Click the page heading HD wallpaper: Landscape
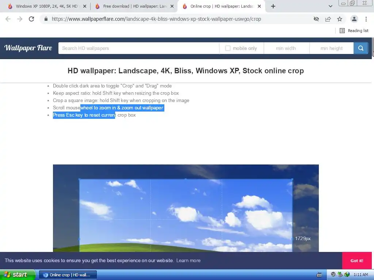 click(x=186, y=71)
